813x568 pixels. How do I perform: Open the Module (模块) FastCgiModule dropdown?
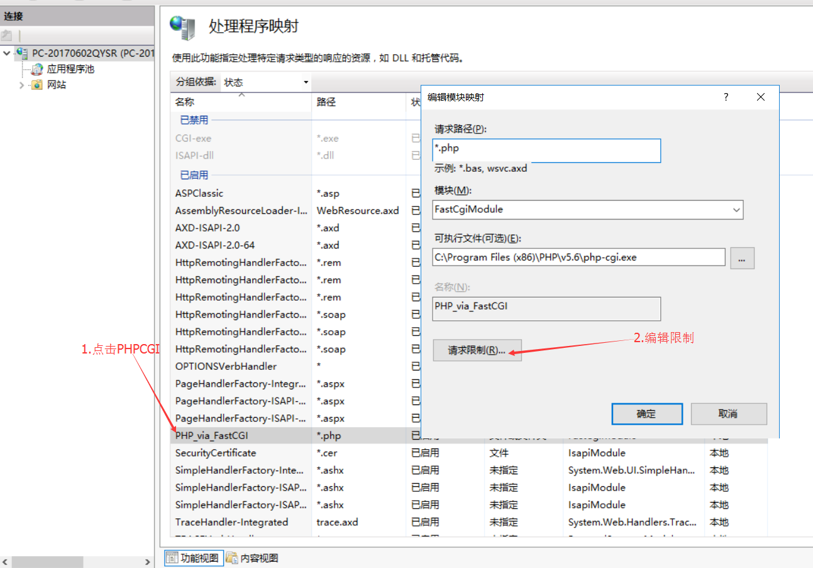[x=736, y=209]
